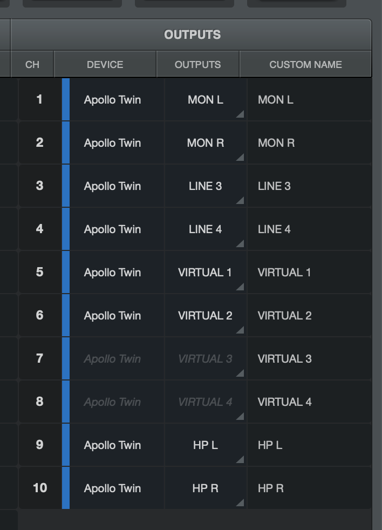The width and height of the screenshot is (382, 530).
Task: Edit the HP R custom name field
Action: (309, 488)
